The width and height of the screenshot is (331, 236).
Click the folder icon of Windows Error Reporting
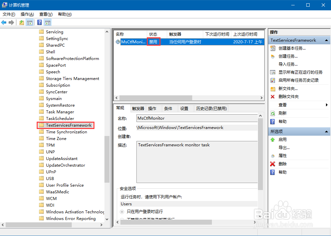tap(41, 218)
